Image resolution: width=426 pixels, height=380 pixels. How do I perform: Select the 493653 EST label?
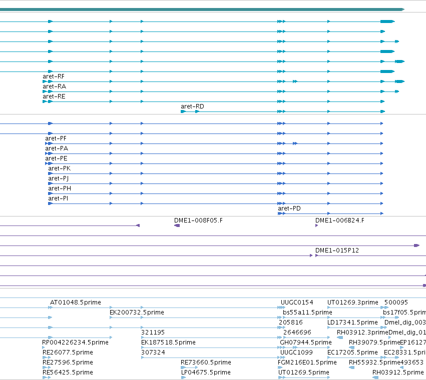(x=411, y=362)
